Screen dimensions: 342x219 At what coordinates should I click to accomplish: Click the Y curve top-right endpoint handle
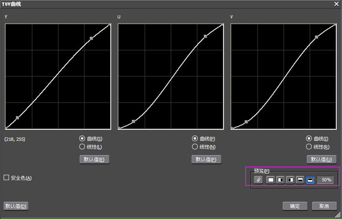pos(109,25)
